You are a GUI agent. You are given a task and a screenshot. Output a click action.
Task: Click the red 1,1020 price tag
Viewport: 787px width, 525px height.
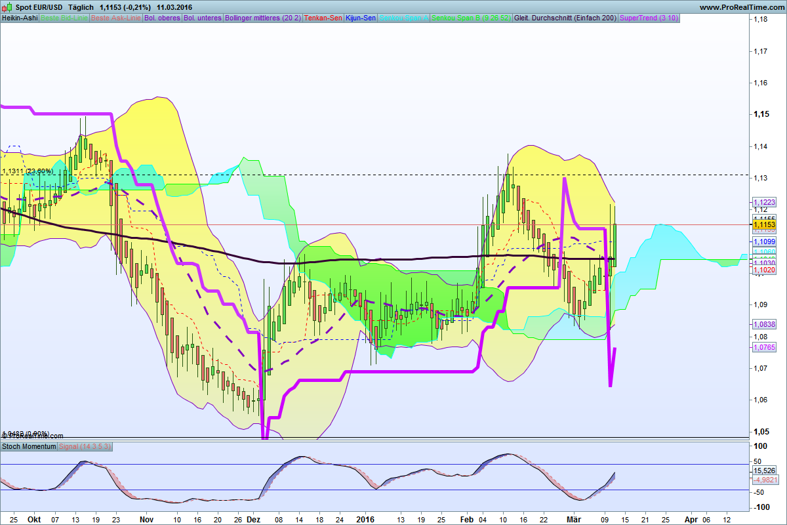tap(764, 270)
